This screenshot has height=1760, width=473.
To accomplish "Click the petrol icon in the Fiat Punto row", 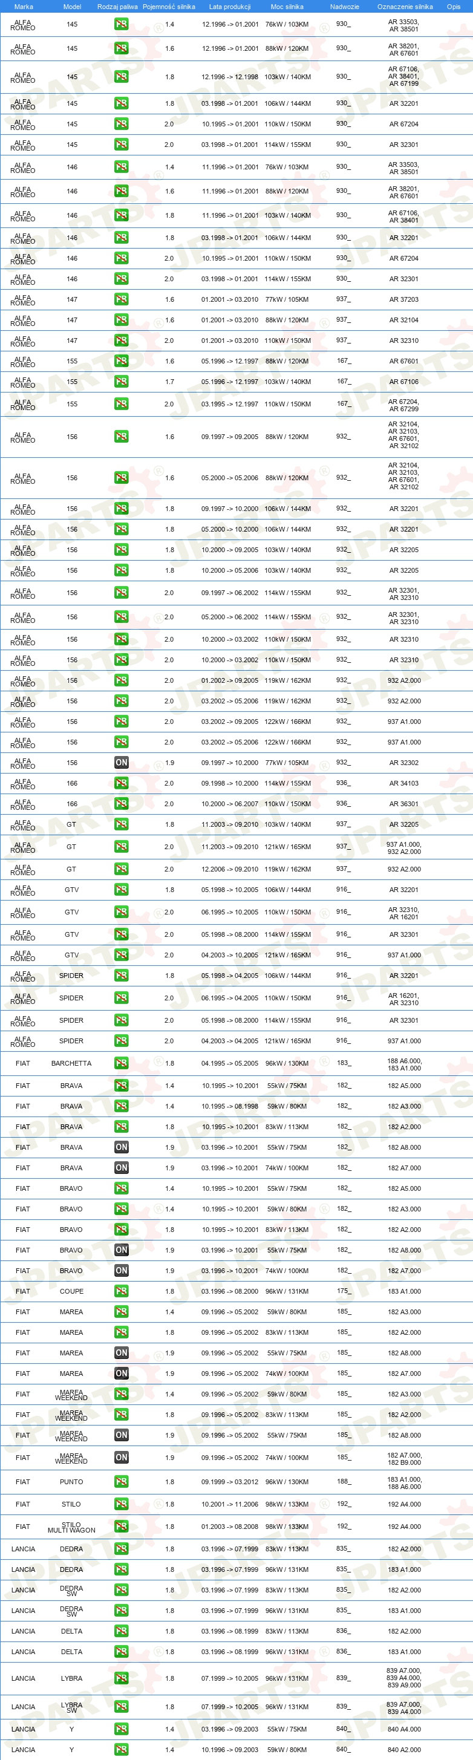I will click(121, 1481).
